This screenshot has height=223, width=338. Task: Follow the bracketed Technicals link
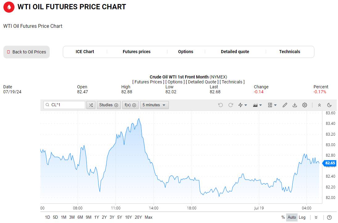point(232,82)
